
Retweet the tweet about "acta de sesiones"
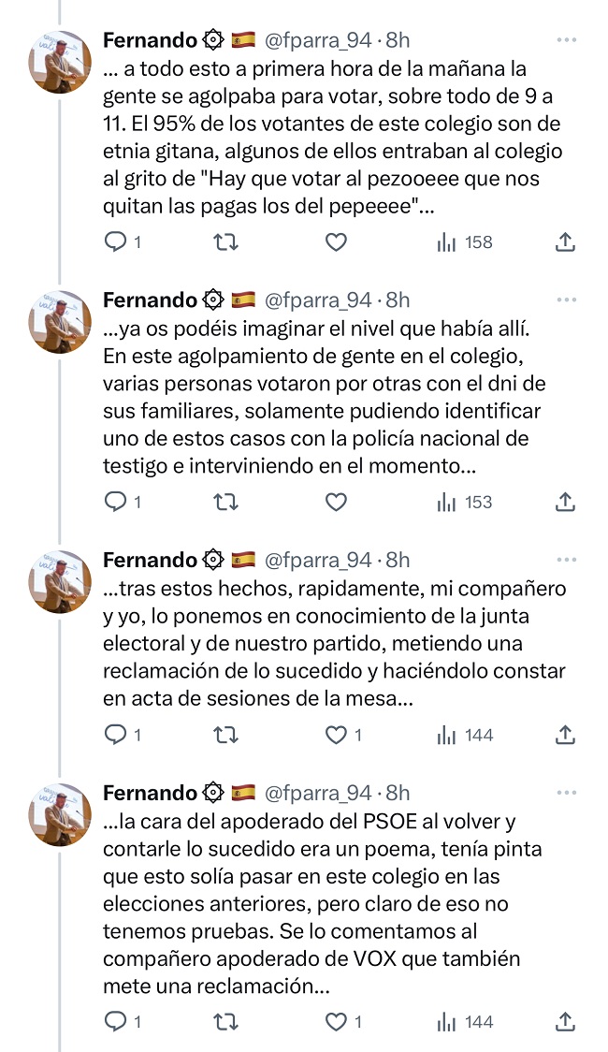click(225, 736)
